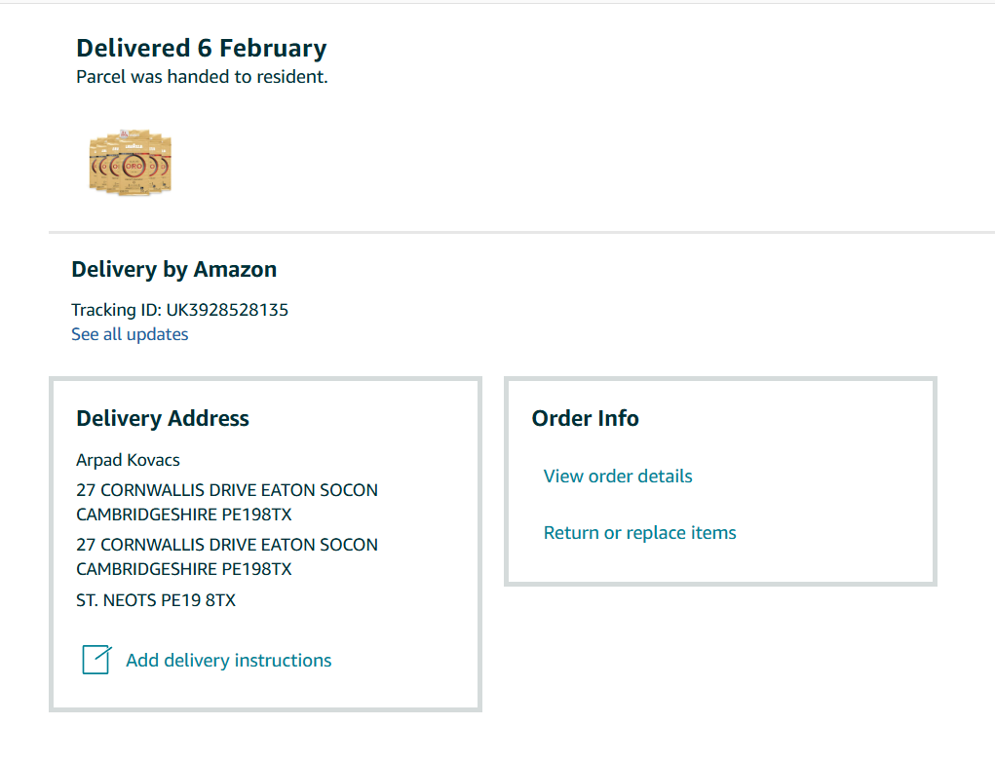
Task: Click the second CAMBRIDGESHIRE PE198TX line
Action: coord(184,569)
